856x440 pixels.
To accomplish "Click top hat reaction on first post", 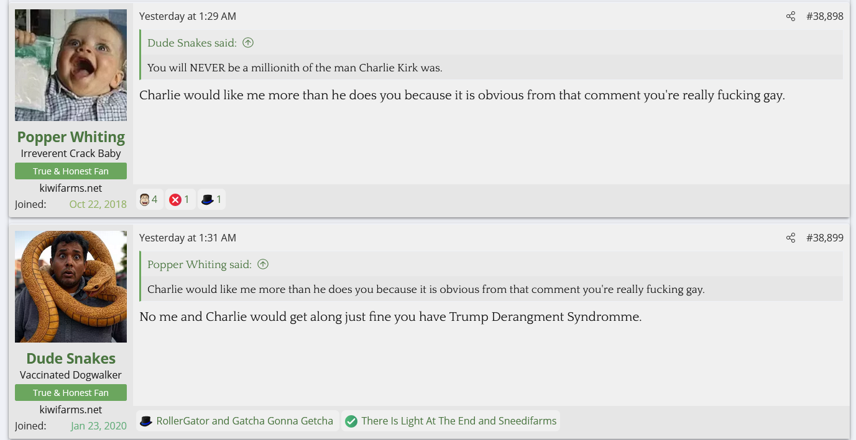I will (208, 200).
